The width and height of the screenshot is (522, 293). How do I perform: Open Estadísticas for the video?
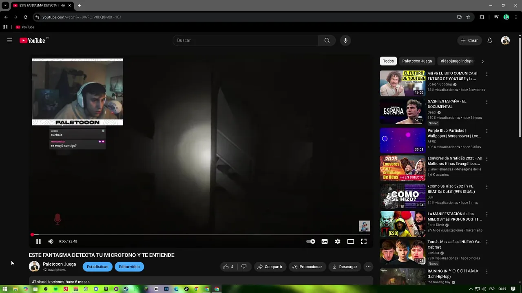pyautogui.click(x=97, y=267)
